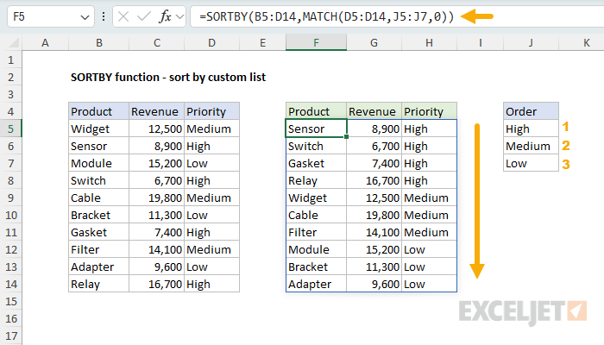Expand the fx function dropdown arrow

click(x=179, y=17)
